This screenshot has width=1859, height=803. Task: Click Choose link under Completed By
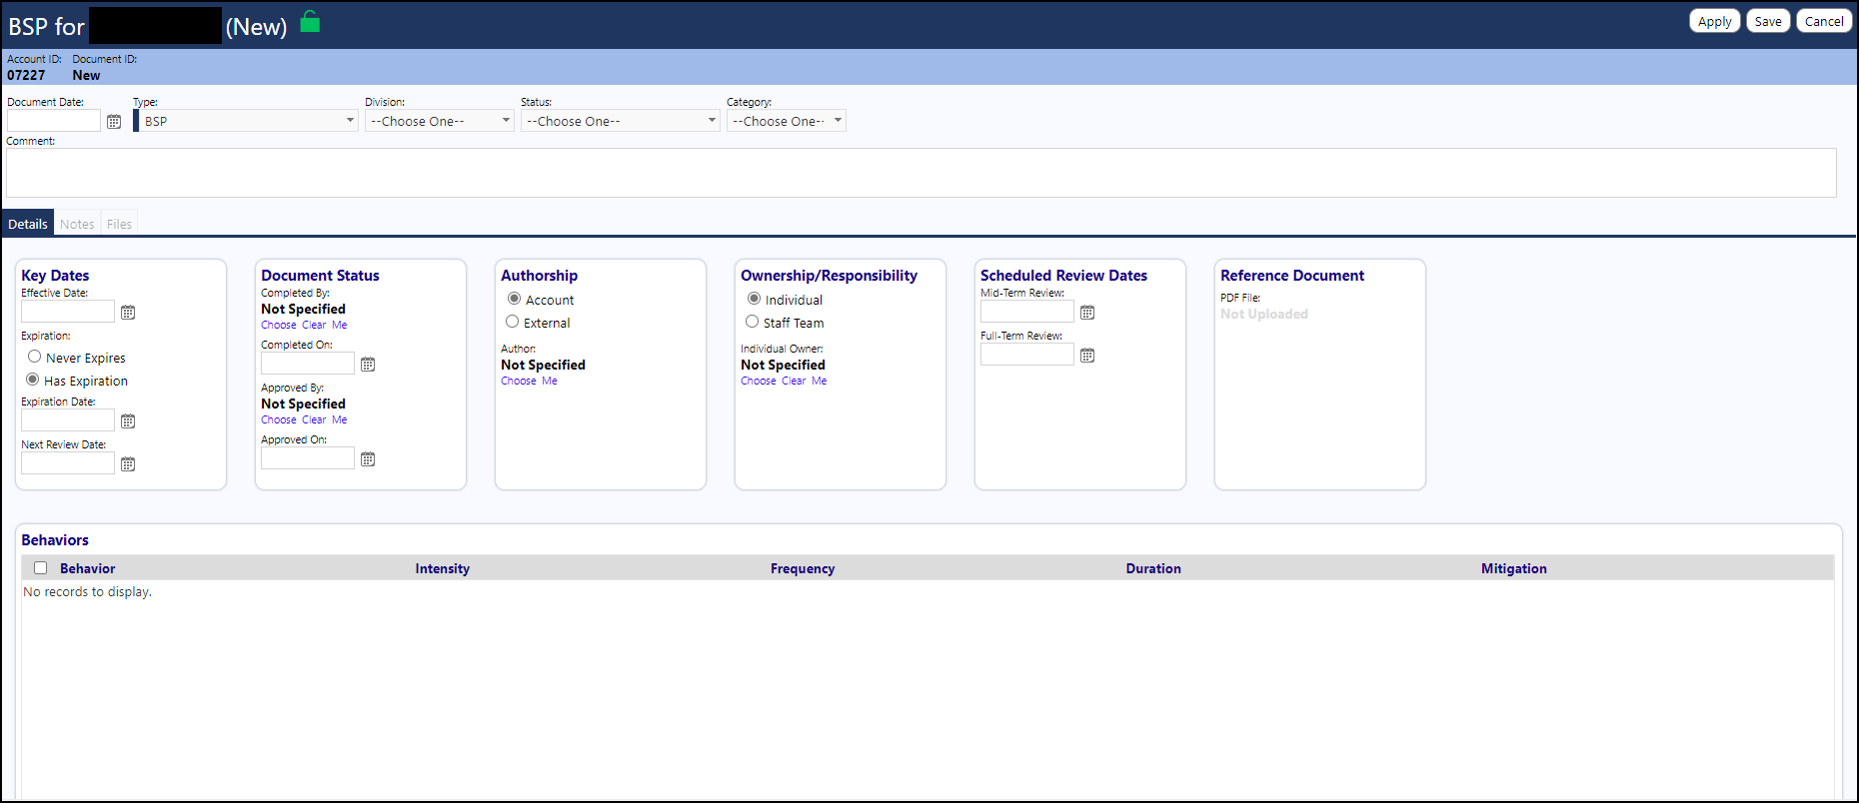(x=279, y=326)
